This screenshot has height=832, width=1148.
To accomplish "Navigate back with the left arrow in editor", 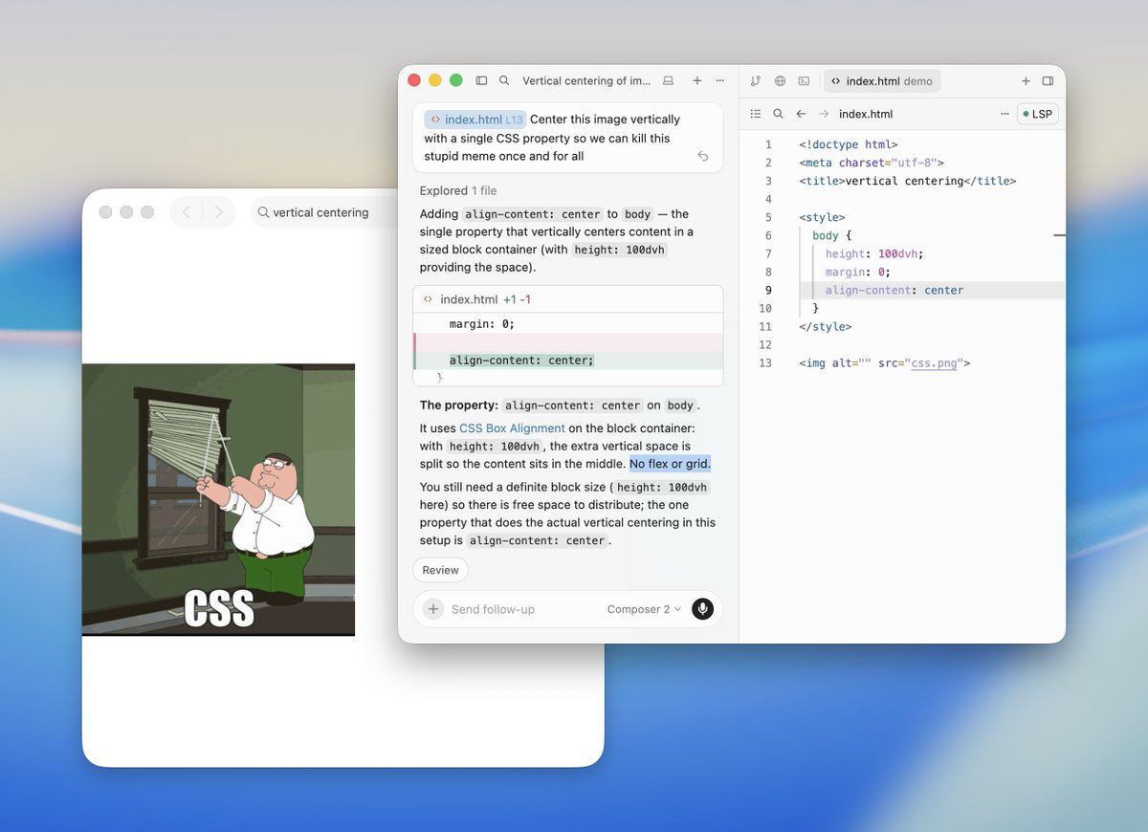I will (801, 114).
